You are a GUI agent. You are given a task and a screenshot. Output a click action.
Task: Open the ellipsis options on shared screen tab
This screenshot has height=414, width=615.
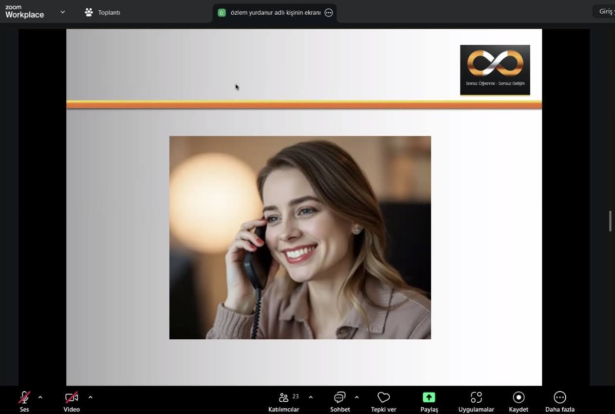(329, 13)
